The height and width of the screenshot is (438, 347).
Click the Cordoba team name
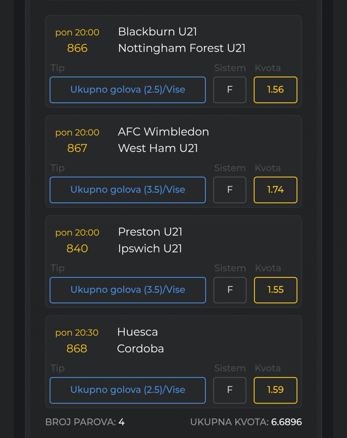click(141, 349)
